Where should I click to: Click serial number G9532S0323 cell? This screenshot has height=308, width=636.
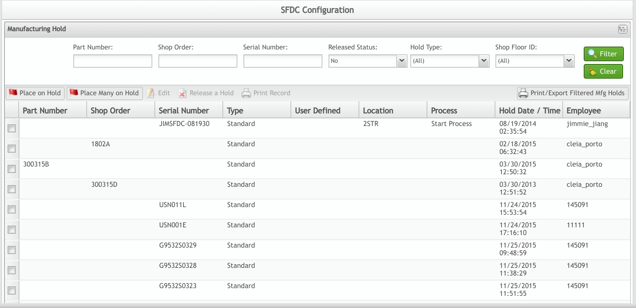[x=178, y=286]
